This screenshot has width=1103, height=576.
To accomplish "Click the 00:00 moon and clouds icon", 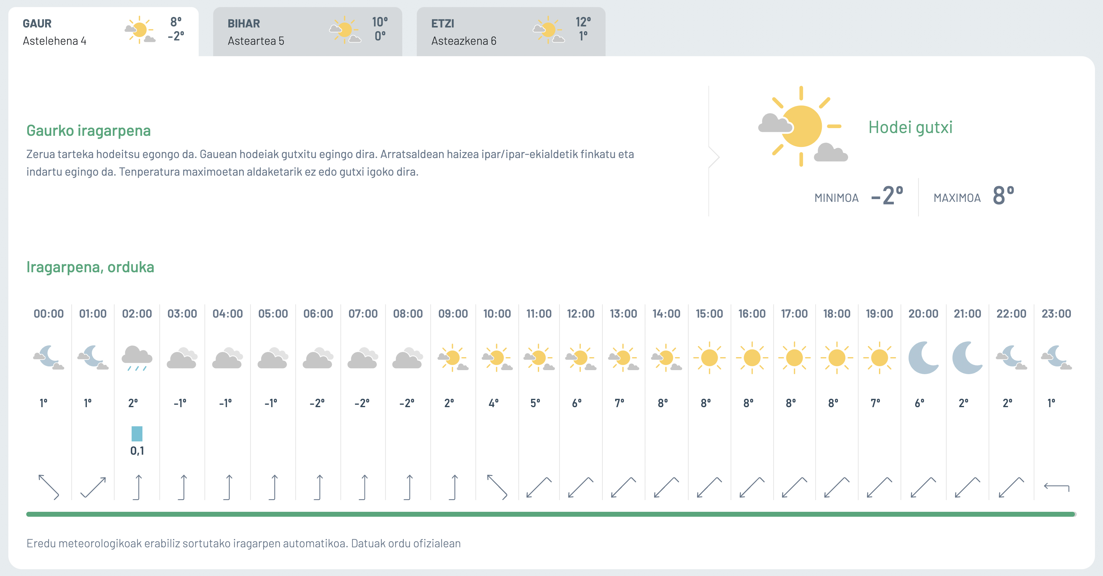I will pos(49,358).
